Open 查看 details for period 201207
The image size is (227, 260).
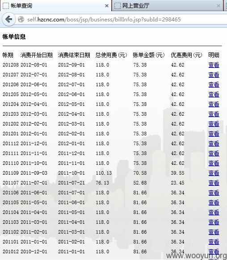coord(214,75)
